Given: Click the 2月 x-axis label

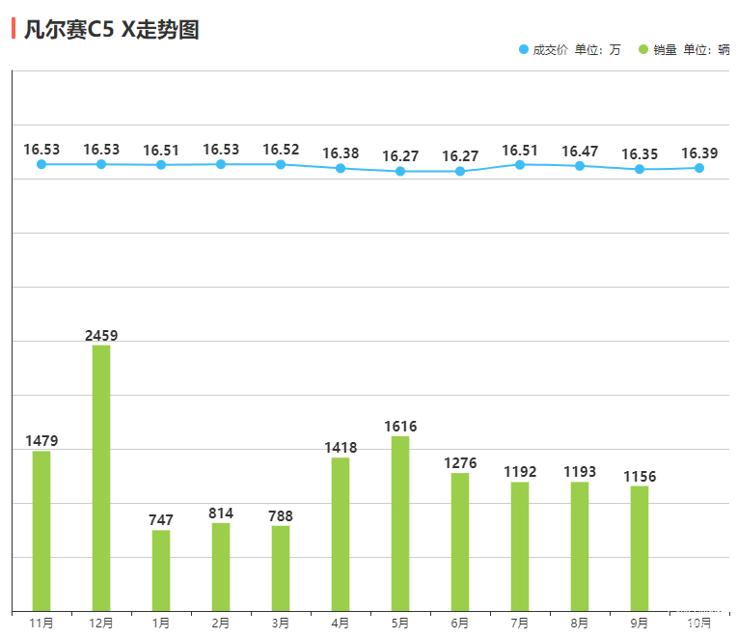Looking at the screenshot, I should click(221, 624).
